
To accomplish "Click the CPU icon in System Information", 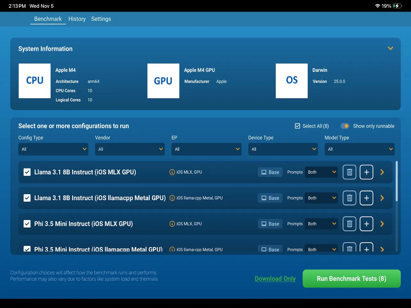I will point(35,81).
